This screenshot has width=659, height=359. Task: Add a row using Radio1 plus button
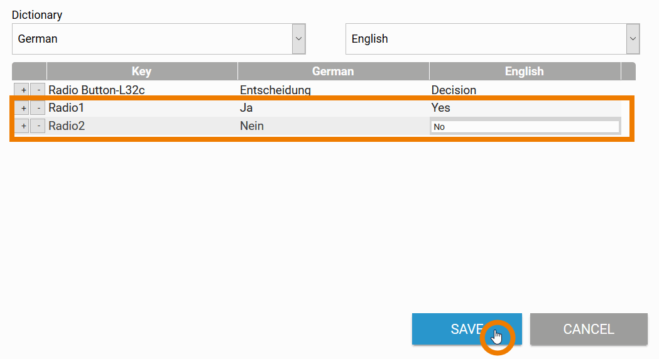(22, 108)
